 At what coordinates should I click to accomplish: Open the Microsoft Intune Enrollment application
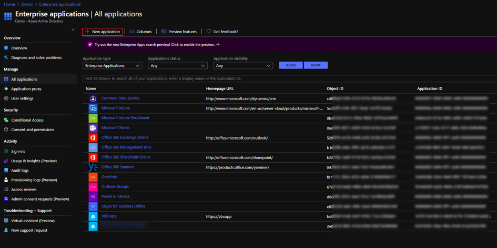125,117
